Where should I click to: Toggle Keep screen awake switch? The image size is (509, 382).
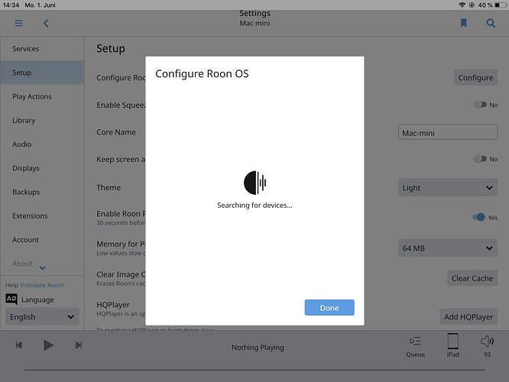(480, 159)
